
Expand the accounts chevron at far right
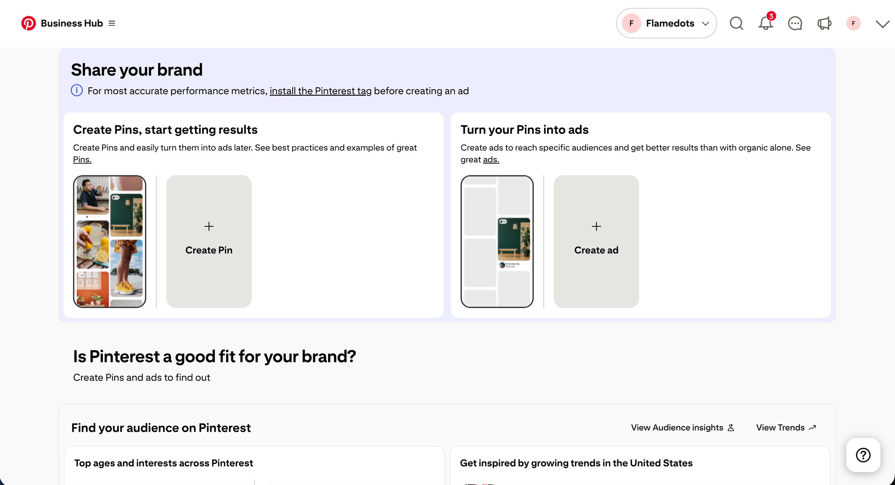click(x=882, y=24)
